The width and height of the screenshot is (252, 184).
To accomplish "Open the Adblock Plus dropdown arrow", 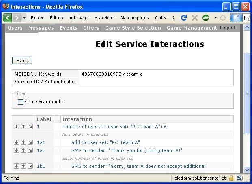I will 215,18.
